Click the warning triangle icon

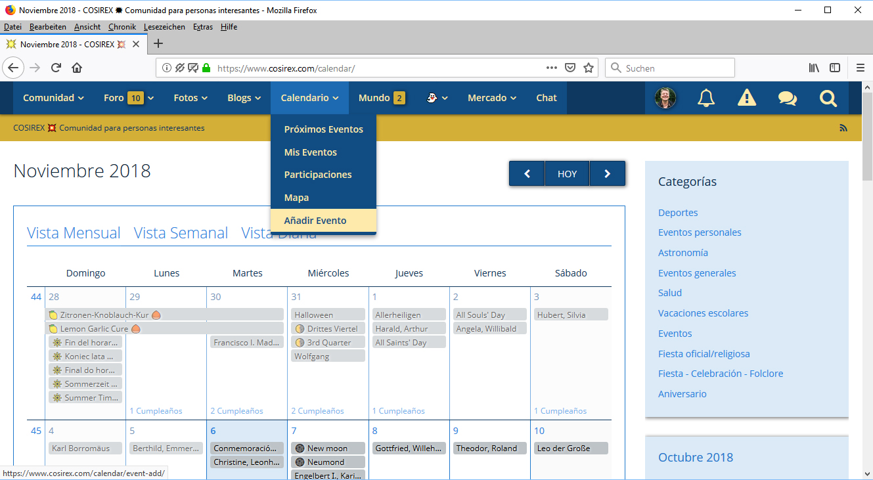point(747,98)
